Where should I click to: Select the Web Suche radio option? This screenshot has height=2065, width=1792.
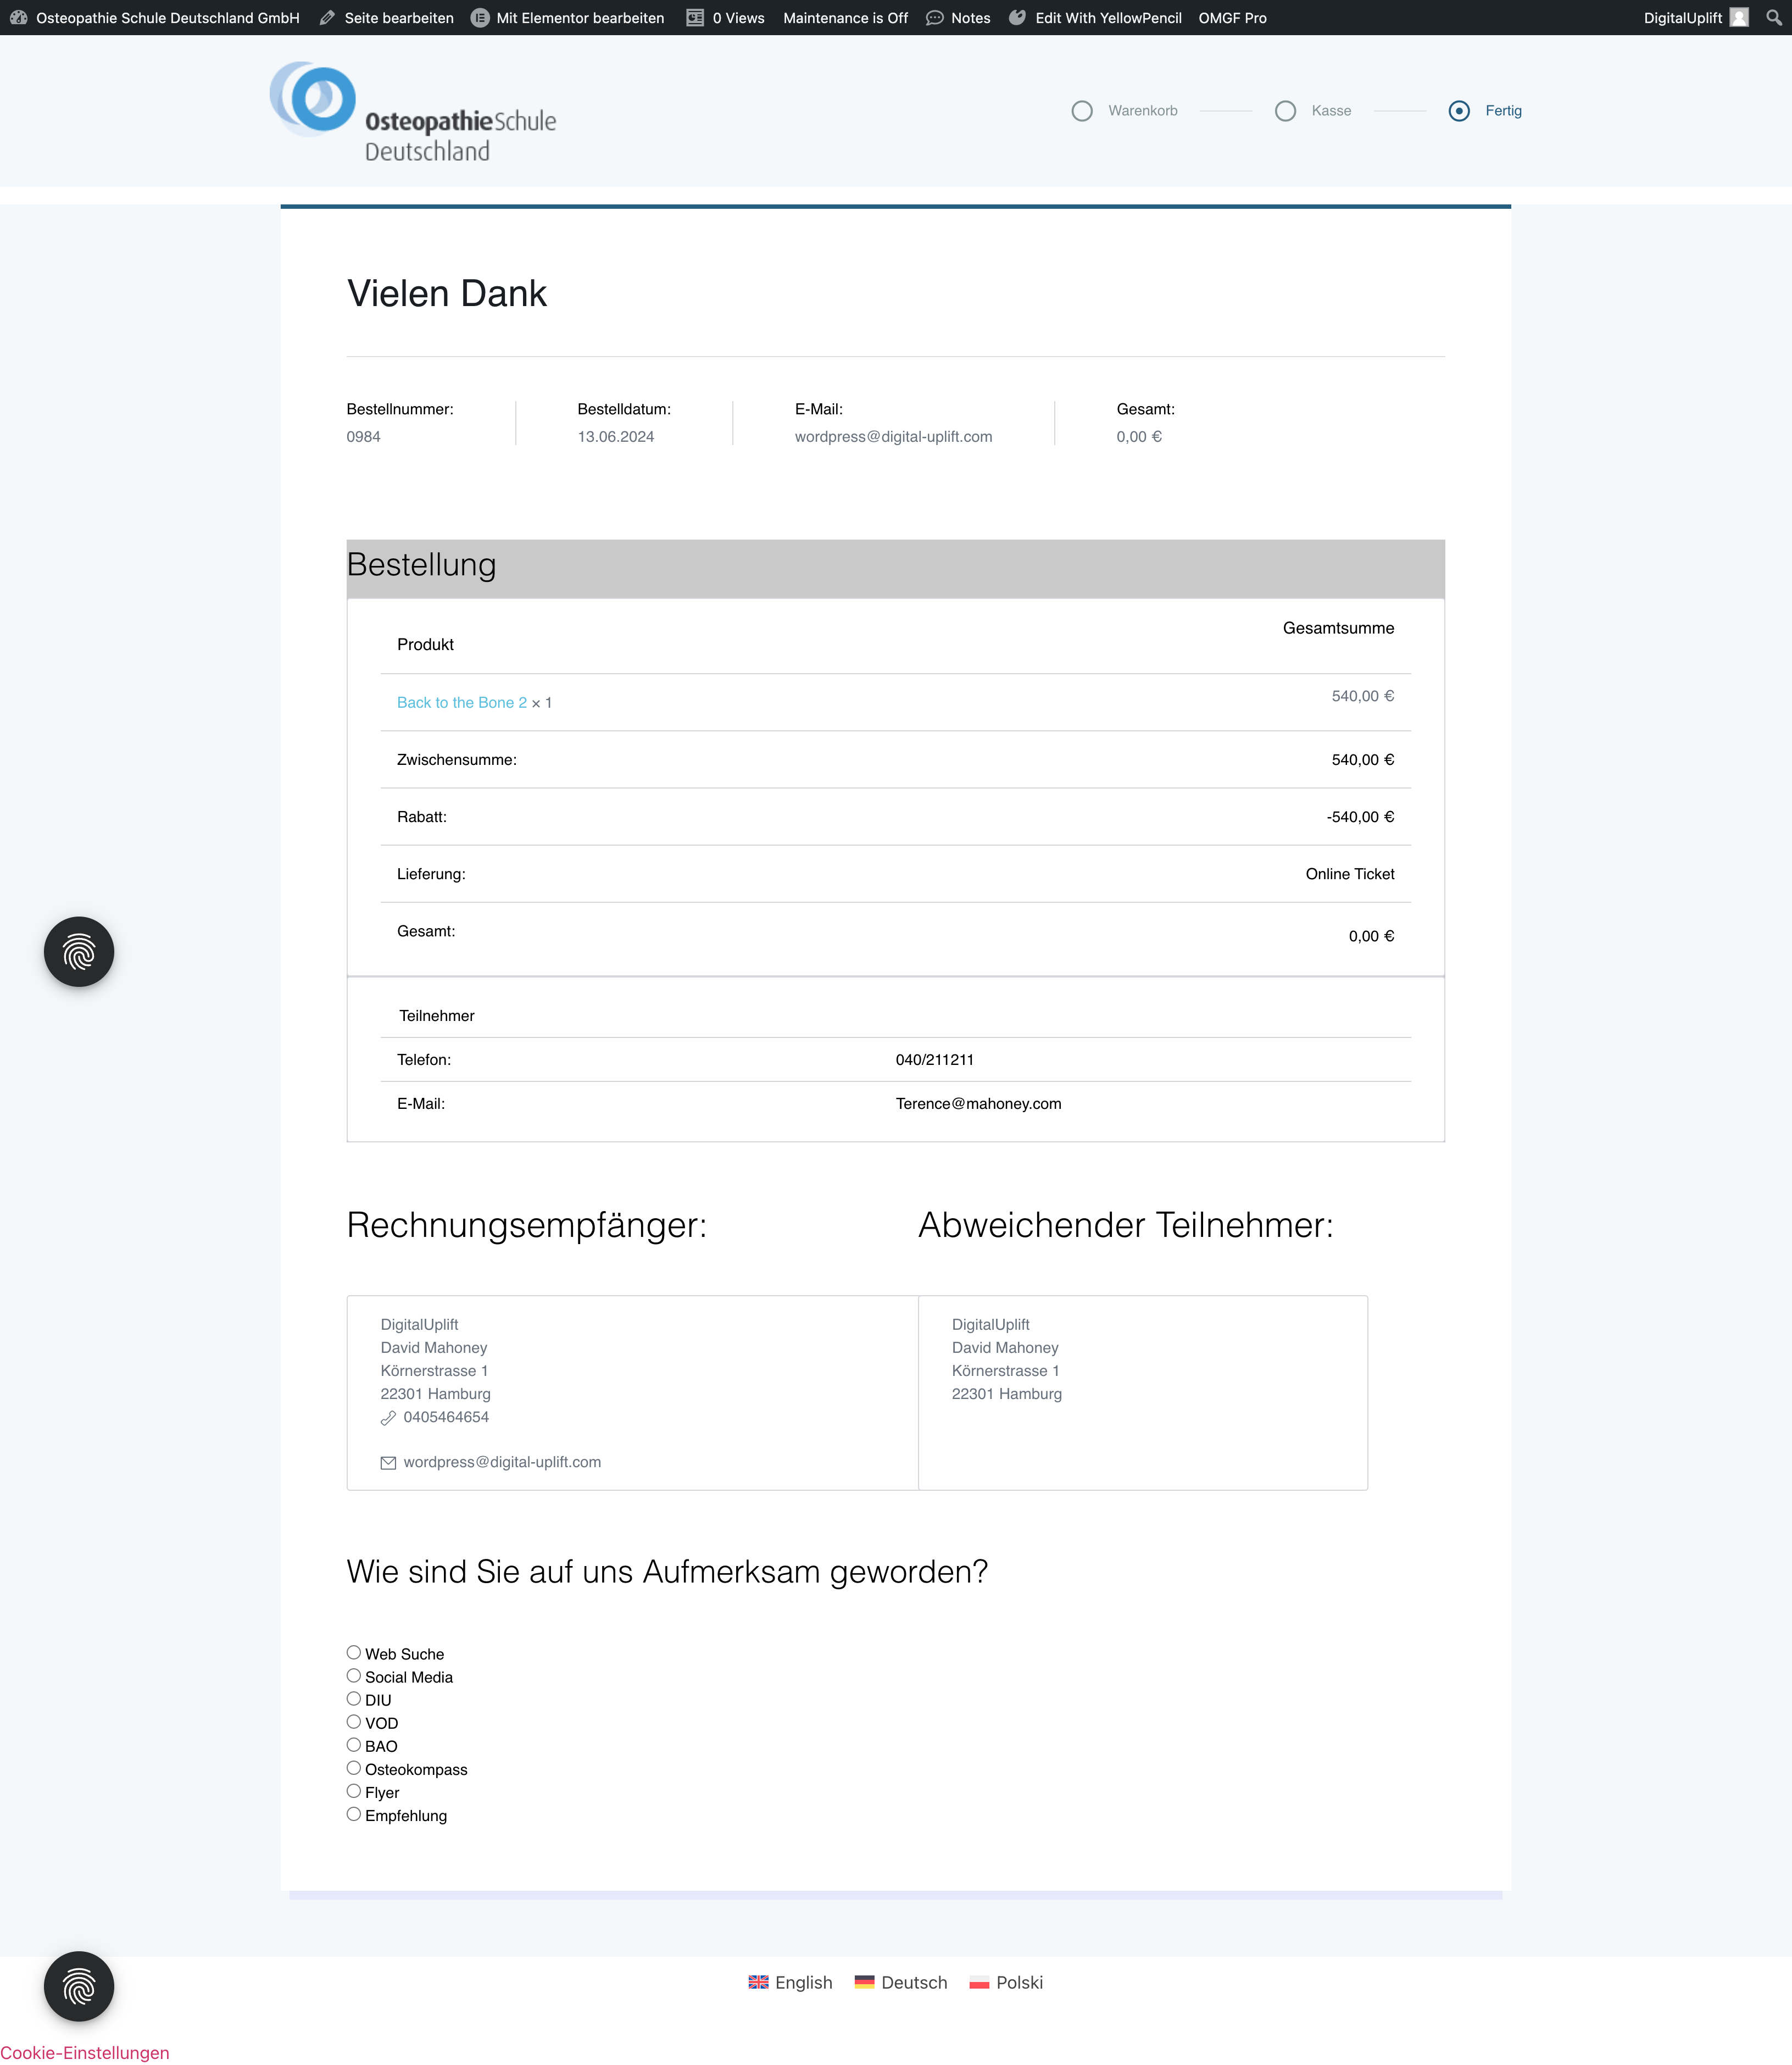pyautogui.click(x=354, y=1652)
